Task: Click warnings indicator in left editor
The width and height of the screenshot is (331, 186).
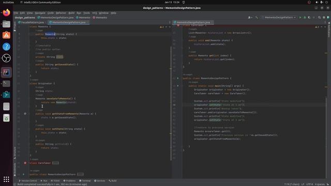Action: (162, 27)
